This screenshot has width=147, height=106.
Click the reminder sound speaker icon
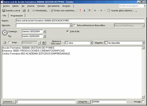pos(44,43)
